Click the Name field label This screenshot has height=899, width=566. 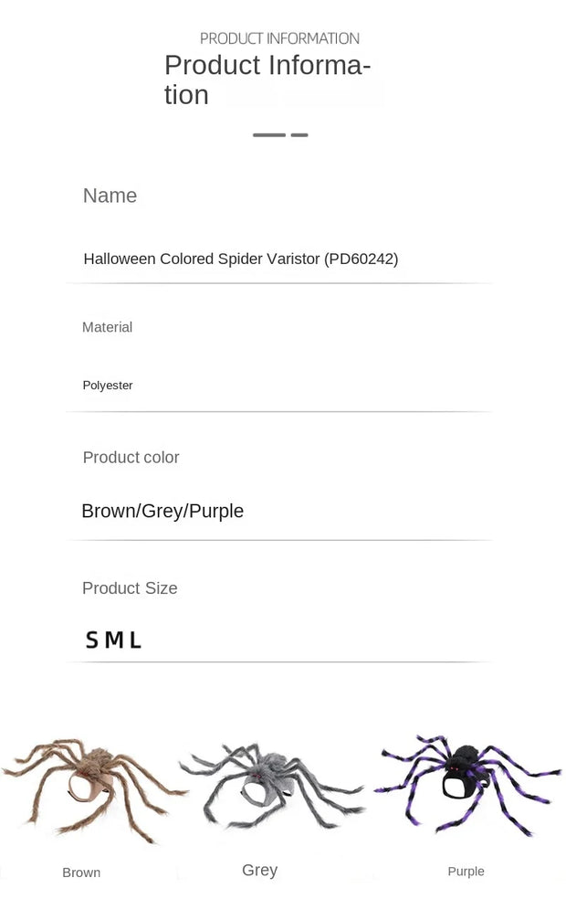coord(110,196)
